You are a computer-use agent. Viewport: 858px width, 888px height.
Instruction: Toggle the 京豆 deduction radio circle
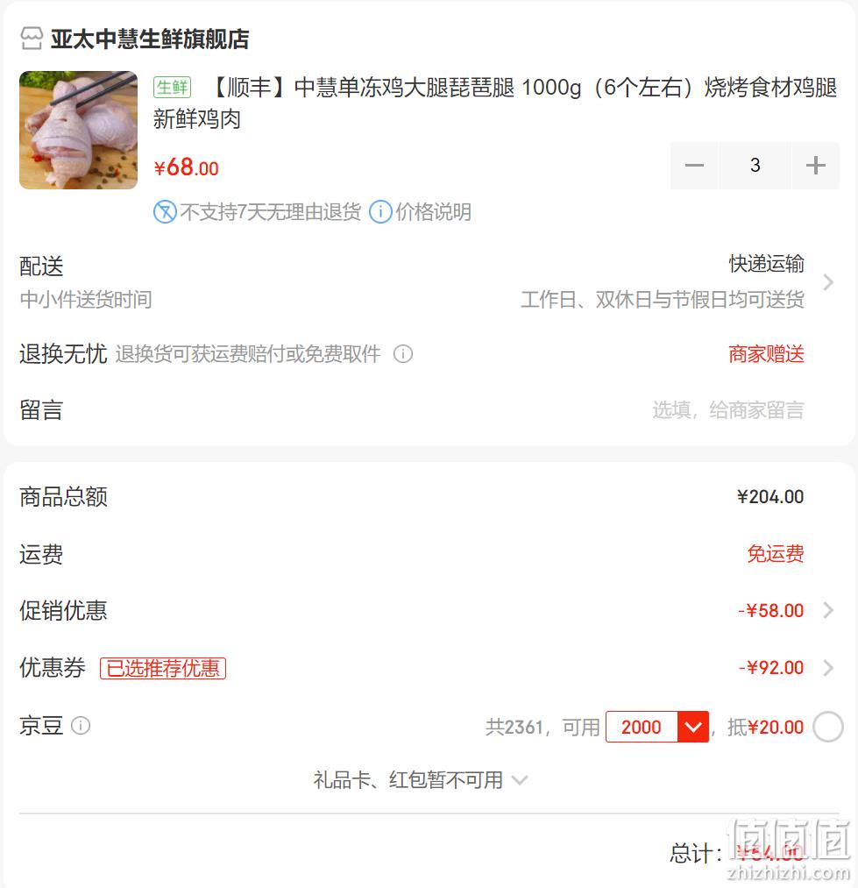(828, 727)
